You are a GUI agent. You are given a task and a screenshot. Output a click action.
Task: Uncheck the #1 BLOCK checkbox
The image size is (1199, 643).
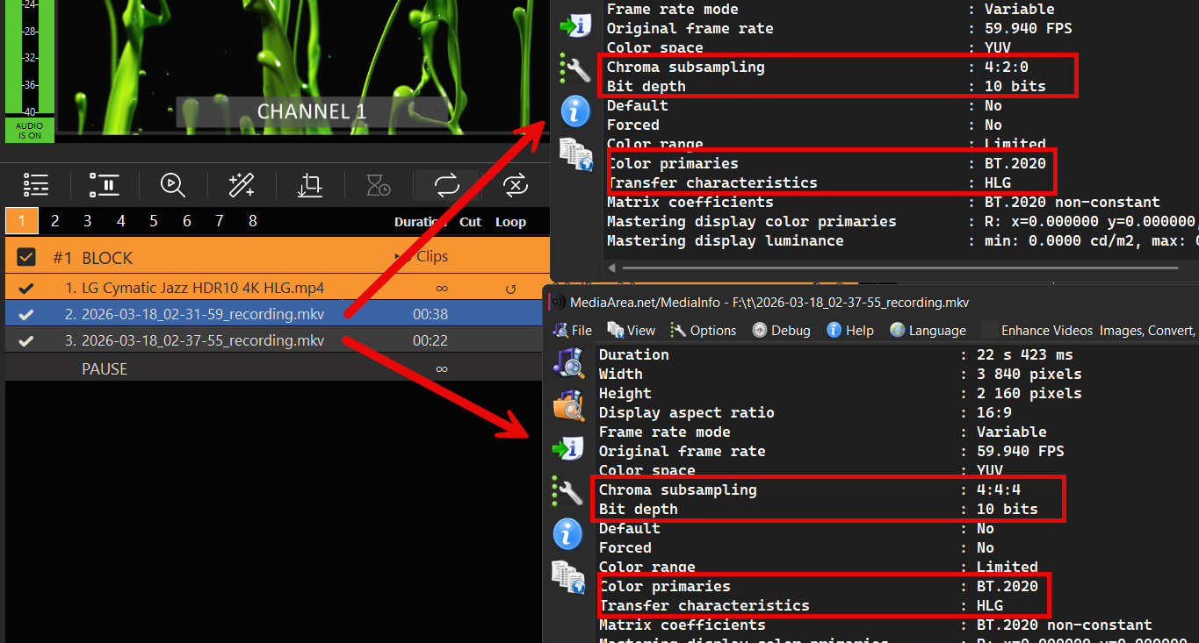26,257
